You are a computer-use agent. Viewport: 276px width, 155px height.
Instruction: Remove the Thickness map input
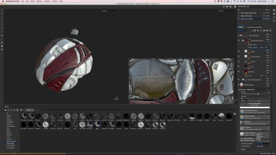click(268, 122)
